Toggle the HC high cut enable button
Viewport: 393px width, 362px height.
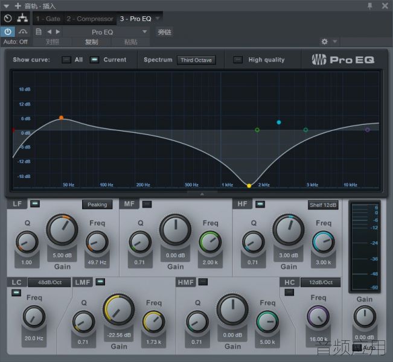[x=289, y=292]
